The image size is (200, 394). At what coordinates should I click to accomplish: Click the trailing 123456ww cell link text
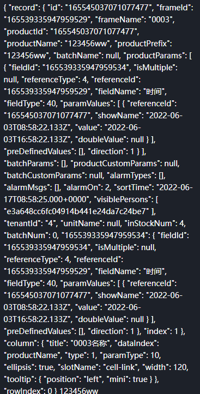coord(79,391)
